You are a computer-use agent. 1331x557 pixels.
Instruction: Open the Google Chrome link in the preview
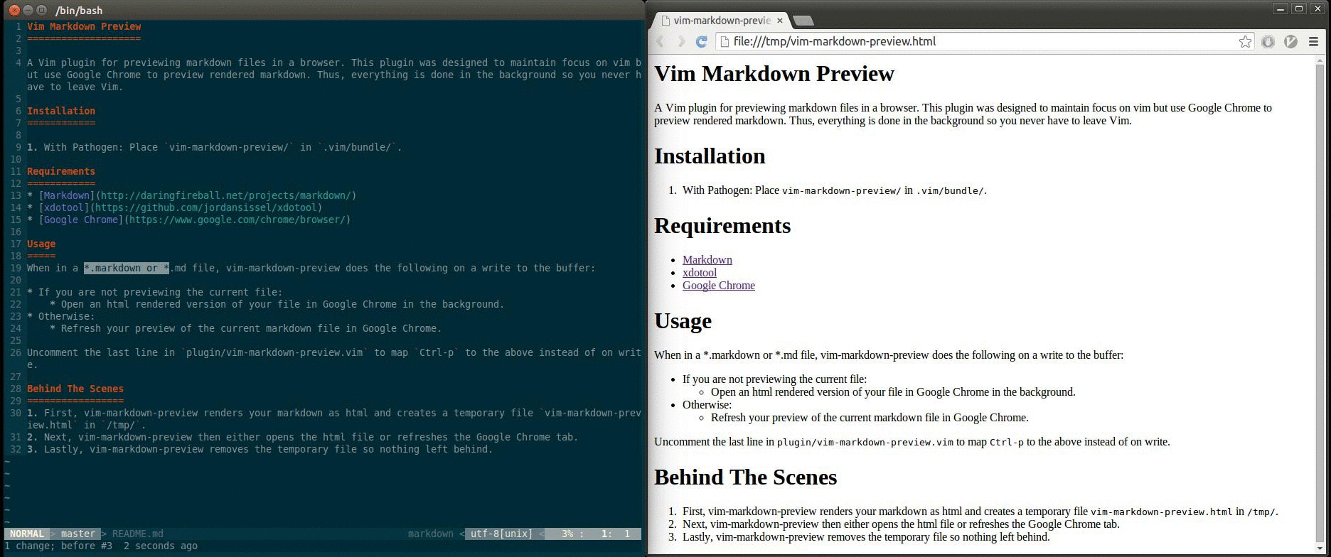pos(719,286)
